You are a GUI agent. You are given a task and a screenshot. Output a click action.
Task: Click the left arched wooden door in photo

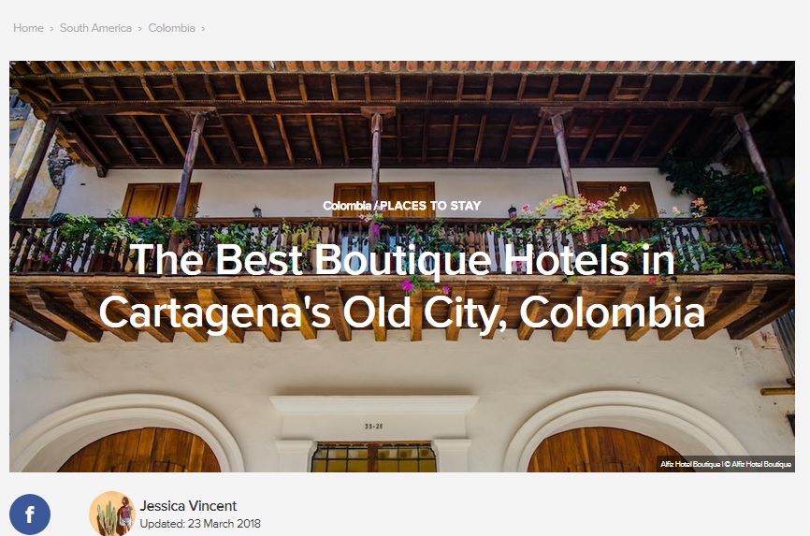[x=139, y=450]
